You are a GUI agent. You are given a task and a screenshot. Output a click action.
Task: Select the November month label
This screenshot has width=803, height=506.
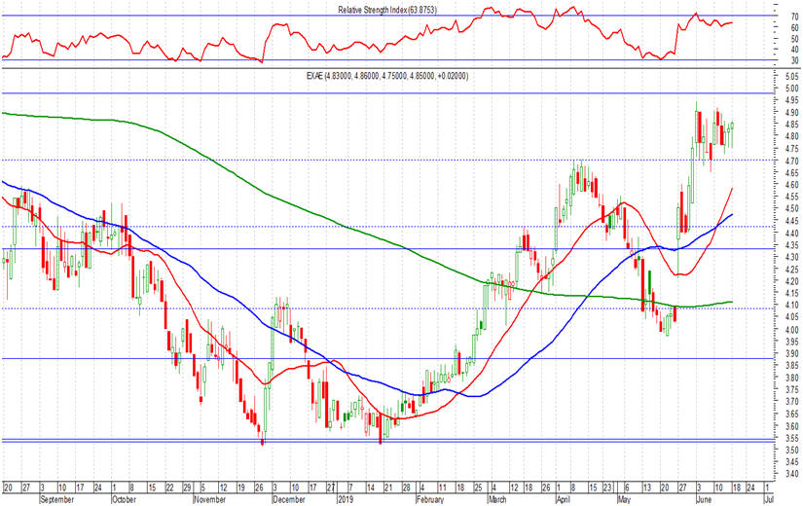point(210,499)
